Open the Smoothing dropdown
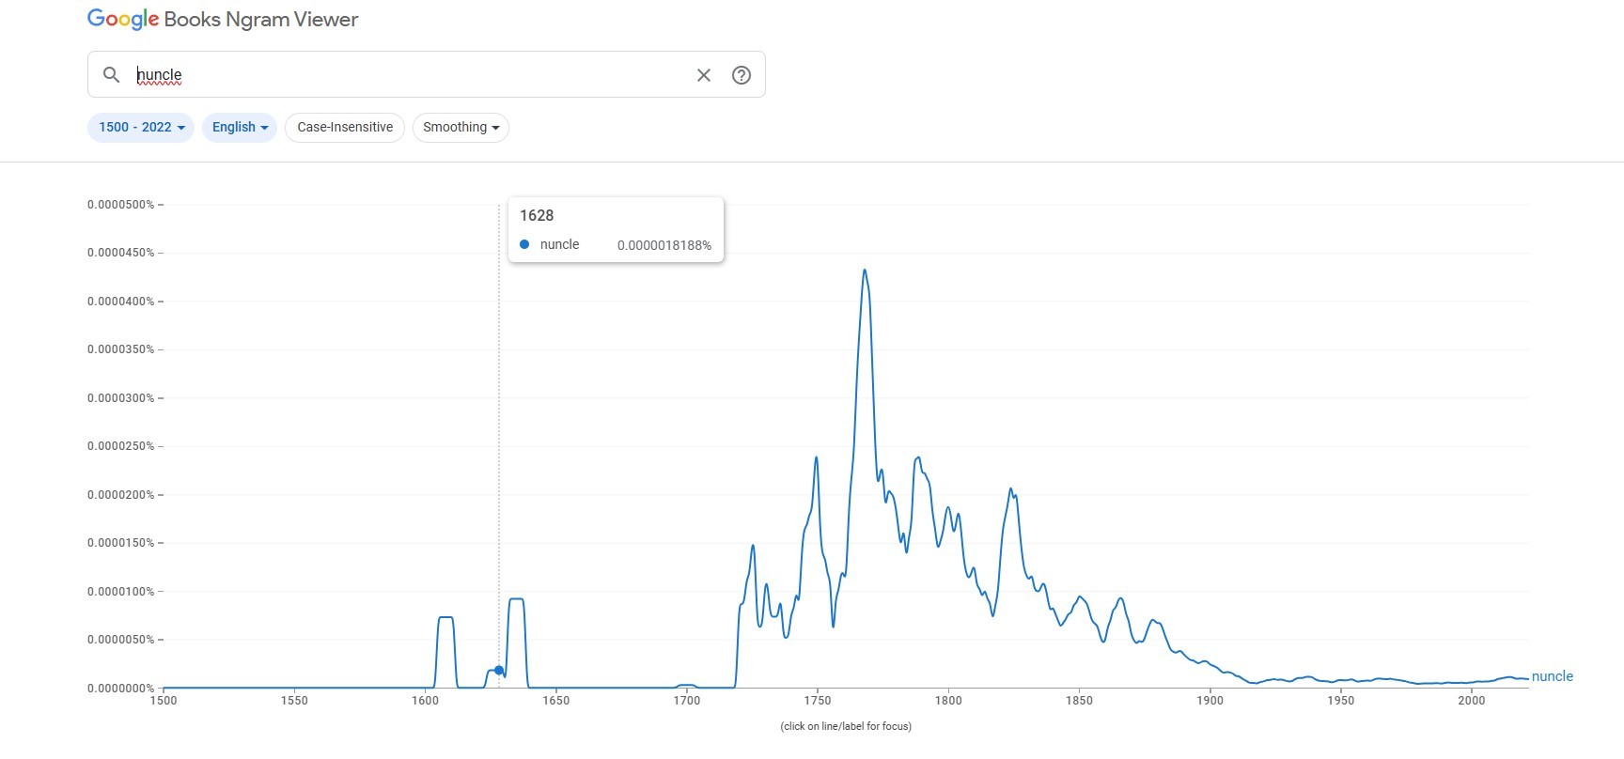The width and height of the screenshot is (1624, 759). [461, 128]
